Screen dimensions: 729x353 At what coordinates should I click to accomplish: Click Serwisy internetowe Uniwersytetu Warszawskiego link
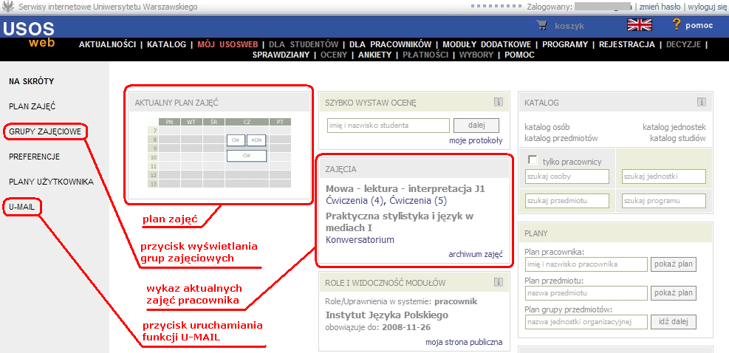(x=107, y=7)
